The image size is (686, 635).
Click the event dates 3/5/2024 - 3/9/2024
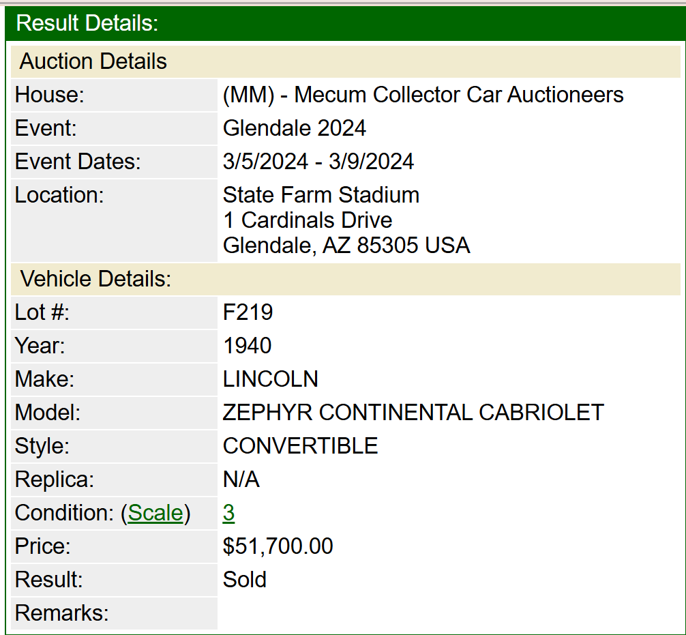pyautogui.click(x=318, y=162)
